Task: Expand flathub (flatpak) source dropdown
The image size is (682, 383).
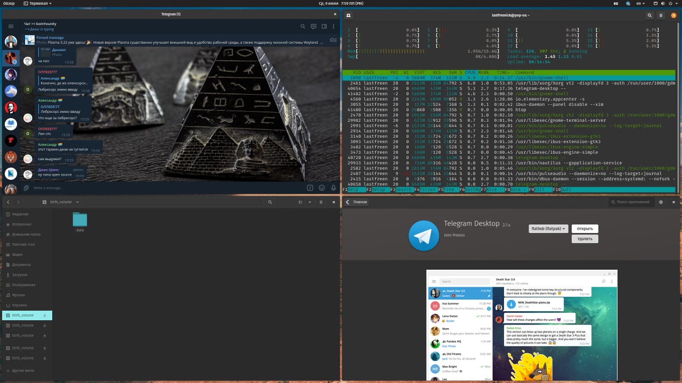Action: click(548, 229)
